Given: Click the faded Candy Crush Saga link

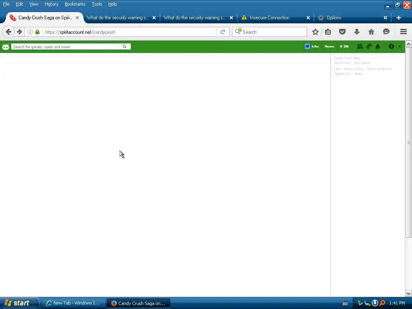Looking at the screenshot, I should click(x=347, y=58).
